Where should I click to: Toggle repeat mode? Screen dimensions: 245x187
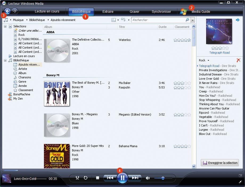[85, 178]
